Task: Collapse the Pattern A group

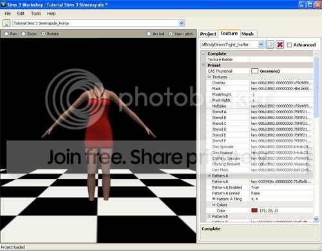Action: point(209,176)
